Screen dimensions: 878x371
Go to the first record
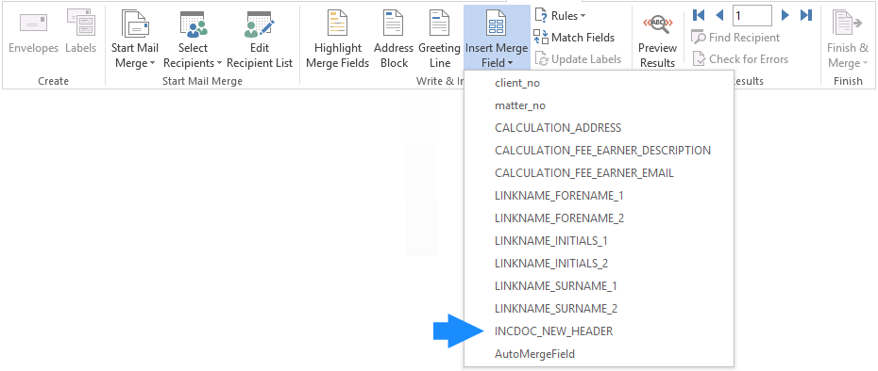click(699, 15)
